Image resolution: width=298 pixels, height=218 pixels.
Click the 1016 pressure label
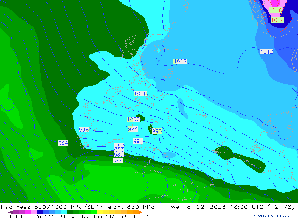pos(277,20)
